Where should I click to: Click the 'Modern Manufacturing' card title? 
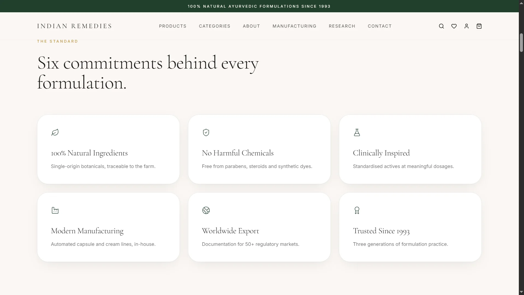pos(87,231)
